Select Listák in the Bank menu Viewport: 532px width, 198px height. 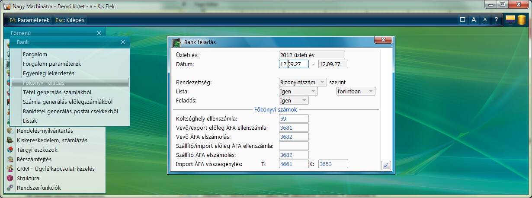click(x=70, y=121)
